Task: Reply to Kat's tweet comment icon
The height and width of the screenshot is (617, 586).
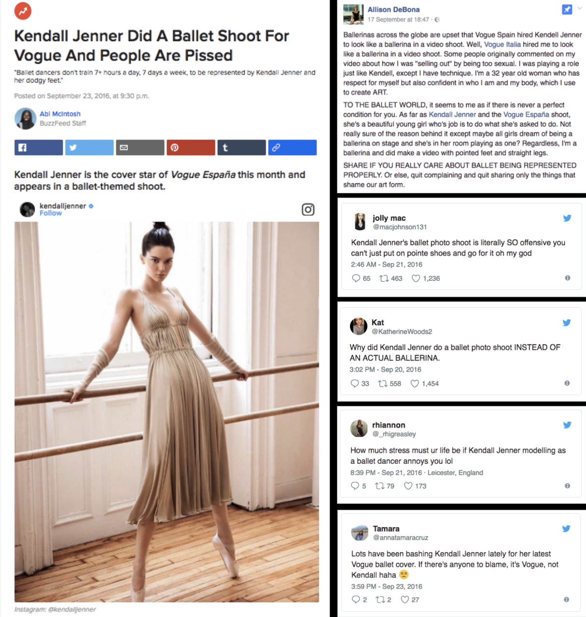Action: click(354, 384)
